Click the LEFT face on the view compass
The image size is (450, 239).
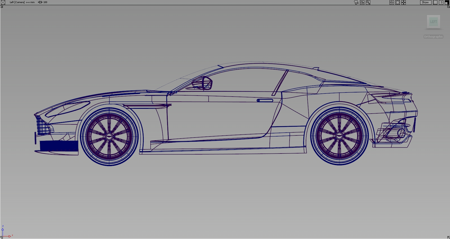[x=433, y=22]
